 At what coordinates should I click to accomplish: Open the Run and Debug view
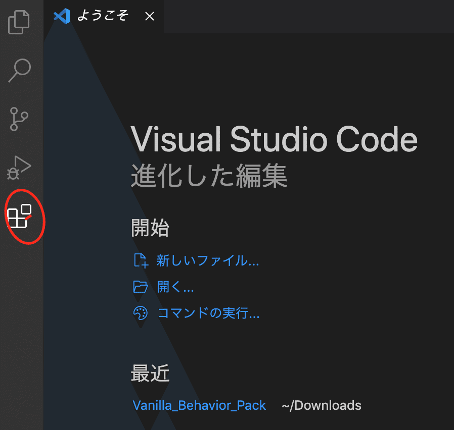(x=19, y=168)
